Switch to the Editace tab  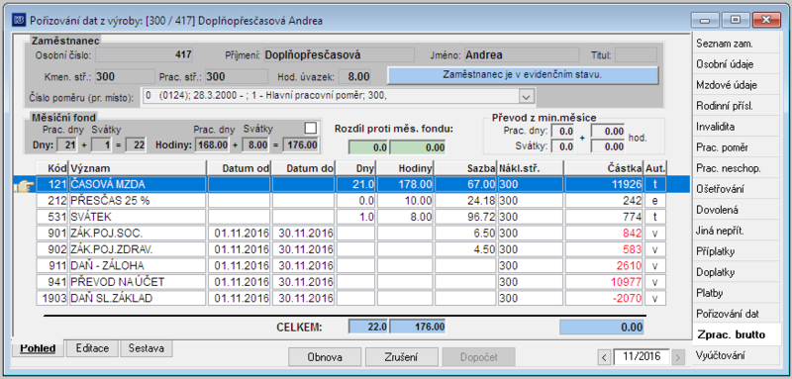click(x=92, y=348)
